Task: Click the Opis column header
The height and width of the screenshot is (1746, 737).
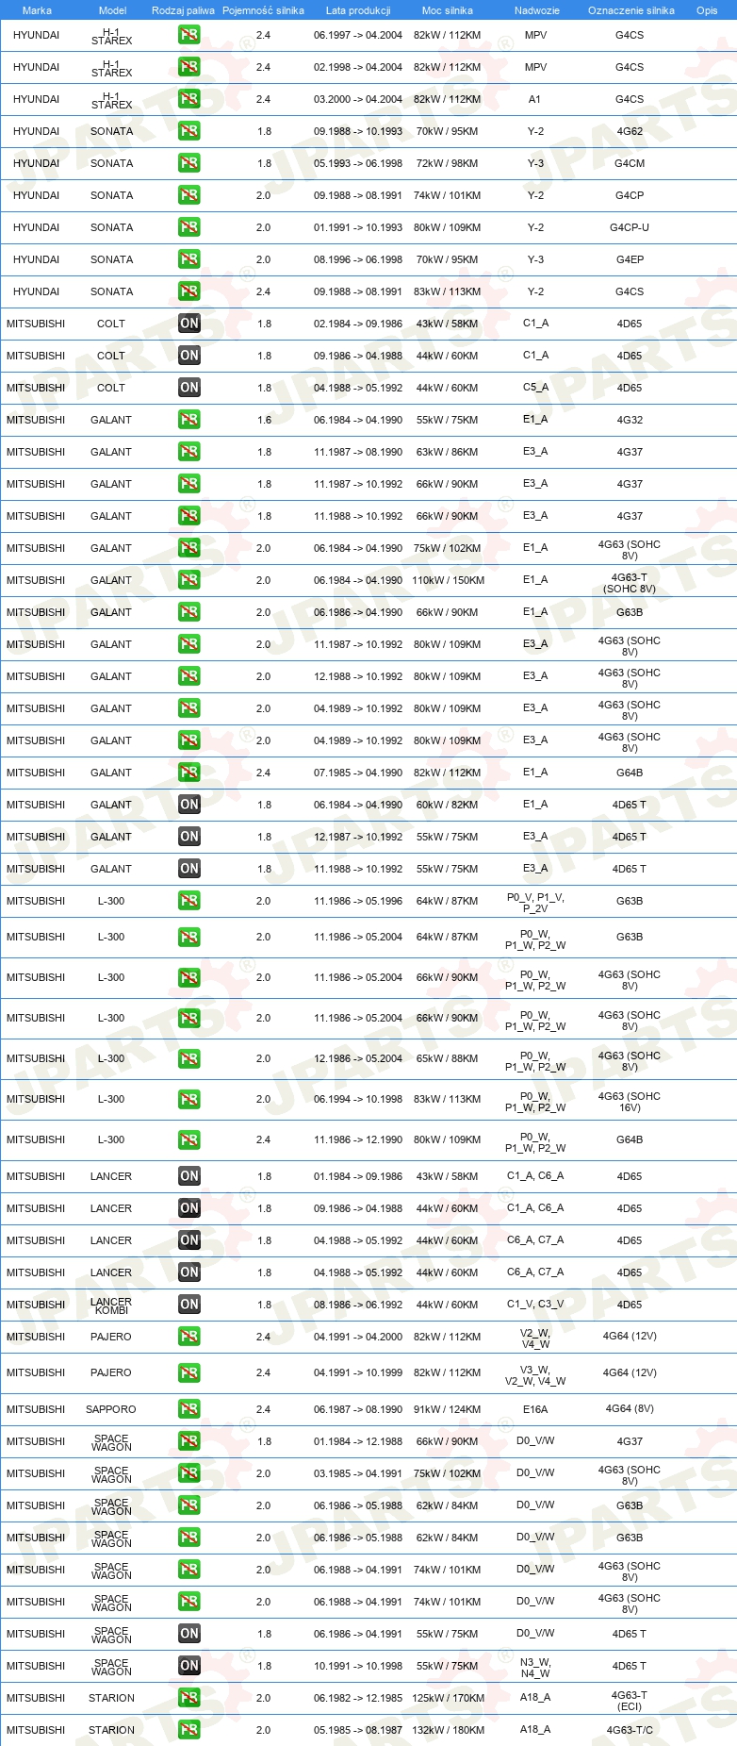Action: [707, 10]
